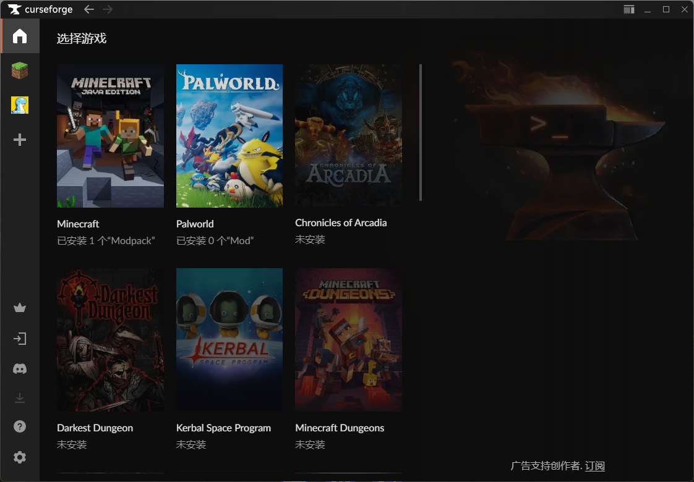This screenshot has height=482, width=694.
Task: Select the Palworld game cover
Action: click(x=229, y=136)
